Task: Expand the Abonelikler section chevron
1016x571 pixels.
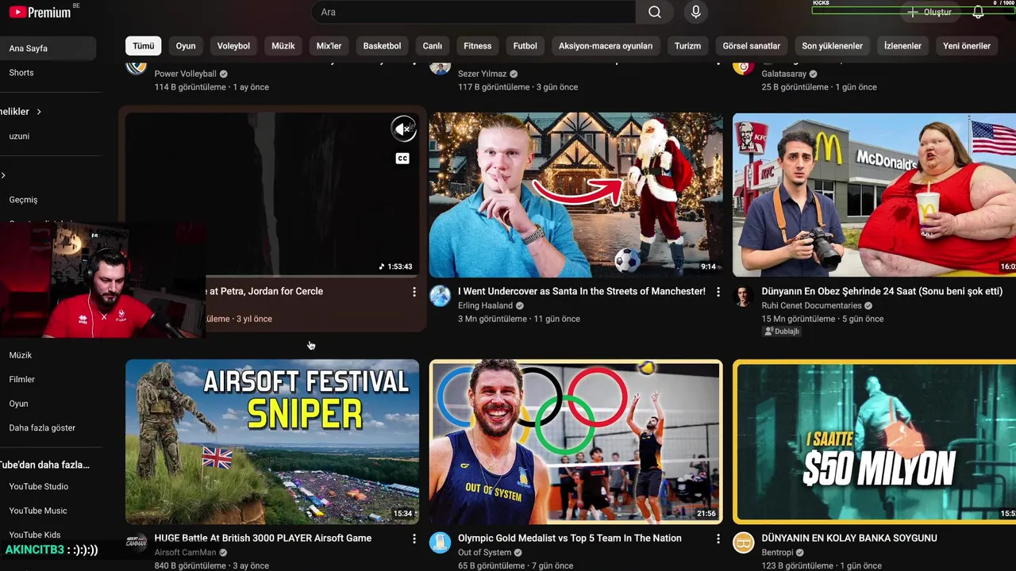Action: (38, 112)
